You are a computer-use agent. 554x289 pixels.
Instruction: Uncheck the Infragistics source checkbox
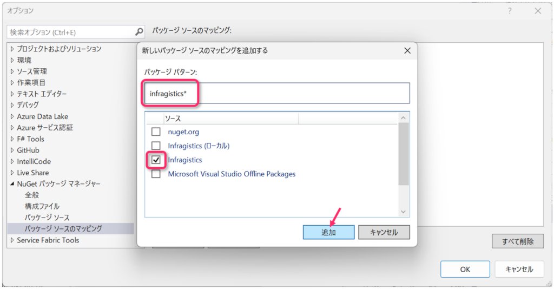pos(156,160)
